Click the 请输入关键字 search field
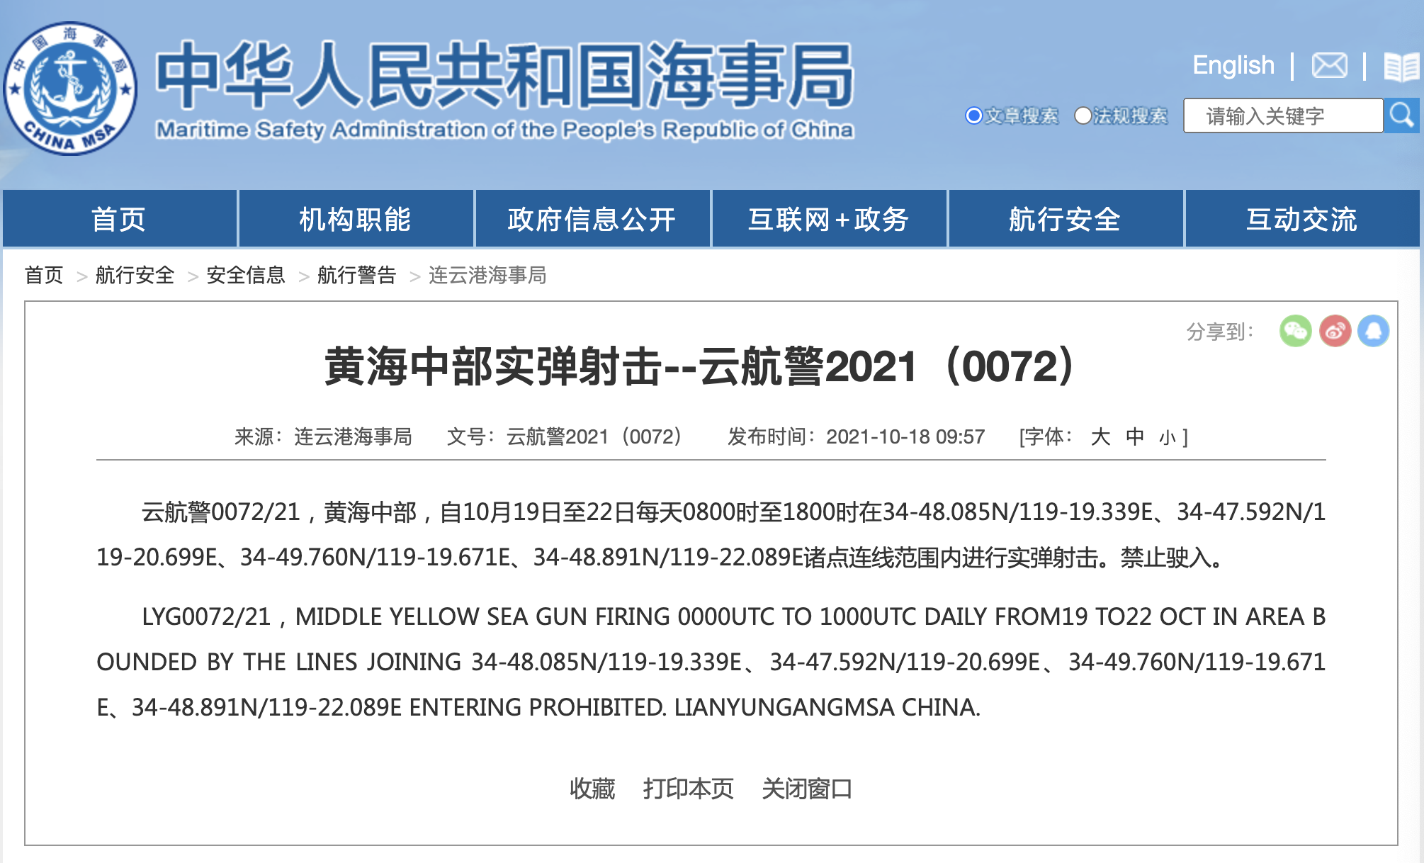The width and height of the screenshot is (1424, 863). (1282, 115)
